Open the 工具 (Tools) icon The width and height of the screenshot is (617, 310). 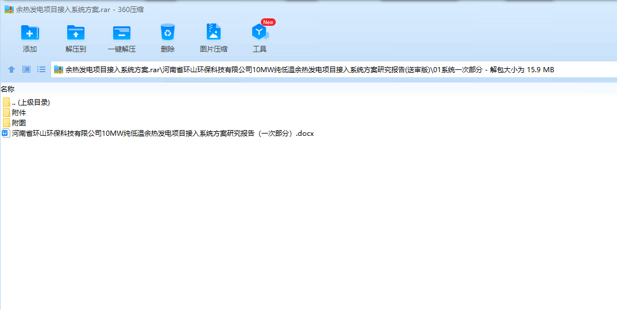[260, 32]
